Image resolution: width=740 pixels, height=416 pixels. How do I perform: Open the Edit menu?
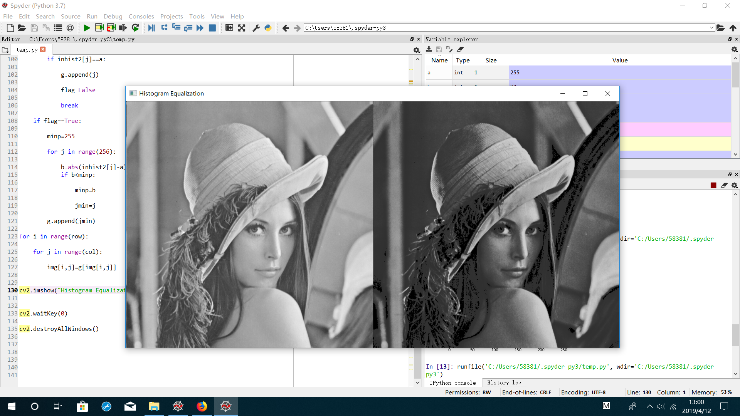coord(24,16)
